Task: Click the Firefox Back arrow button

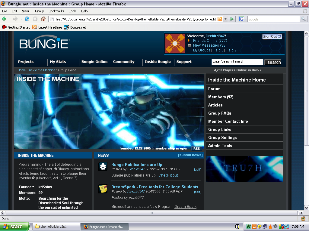Action: tap(4, 19)
